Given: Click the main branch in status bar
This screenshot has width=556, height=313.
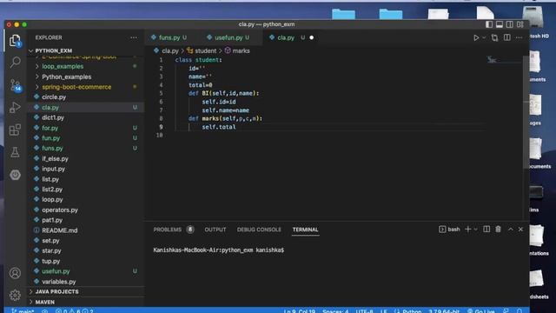Looking at the screenshot, I should coord(23,311).
